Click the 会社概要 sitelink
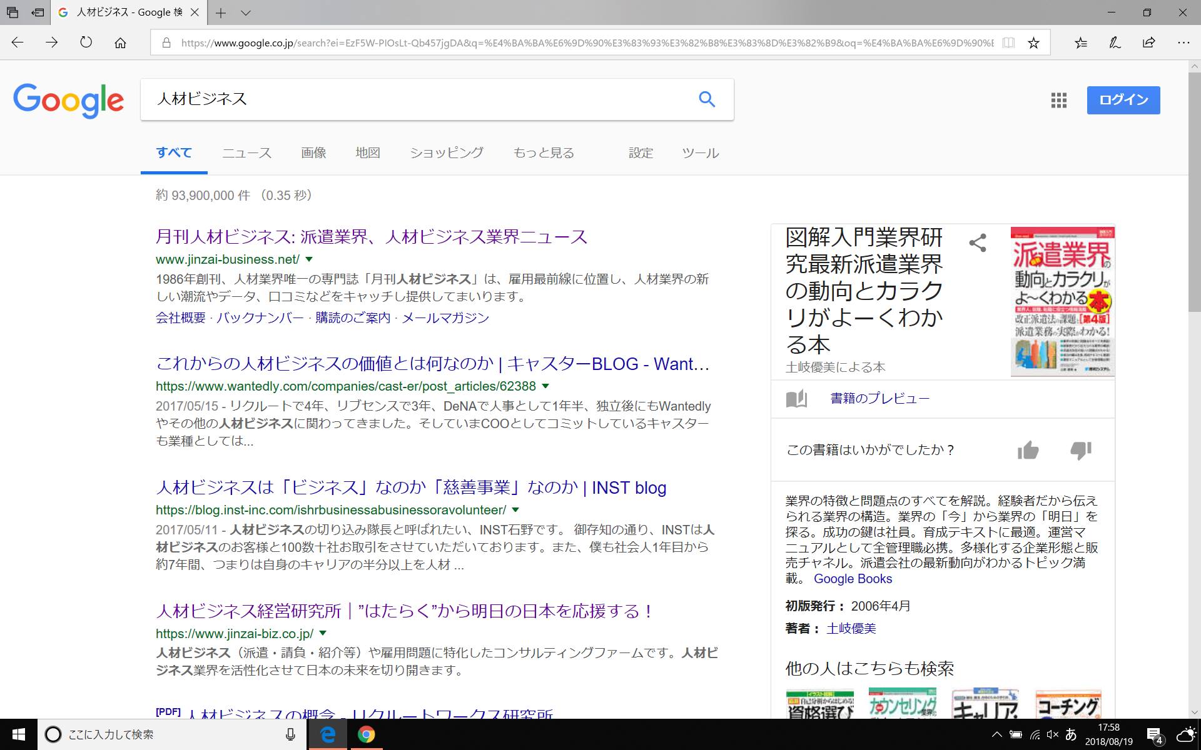Viewport: 1201px width, 750px height. click(x=181, y=317)
